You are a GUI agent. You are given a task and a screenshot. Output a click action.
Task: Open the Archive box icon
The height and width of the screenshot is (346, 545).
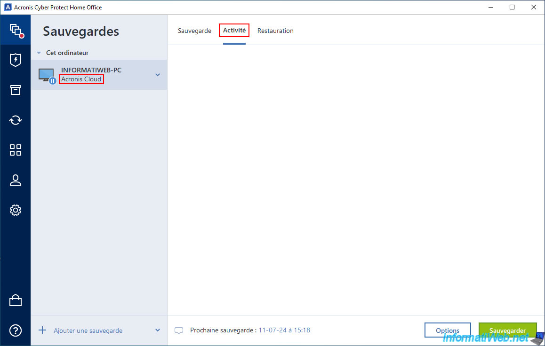tap(15, 90)
